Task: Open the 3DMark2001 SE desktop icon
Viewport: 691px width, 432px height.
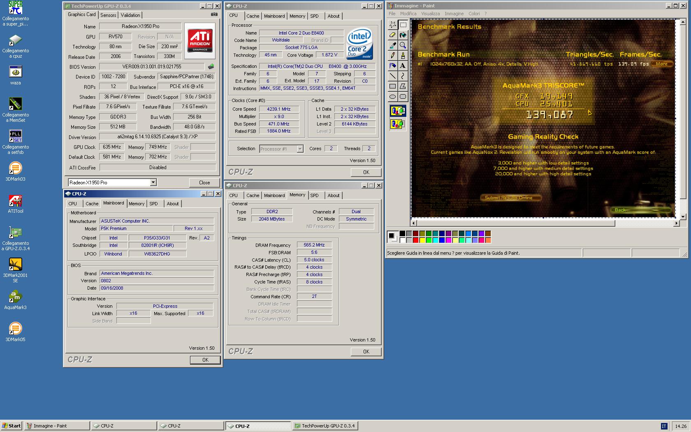Action: 16,270
